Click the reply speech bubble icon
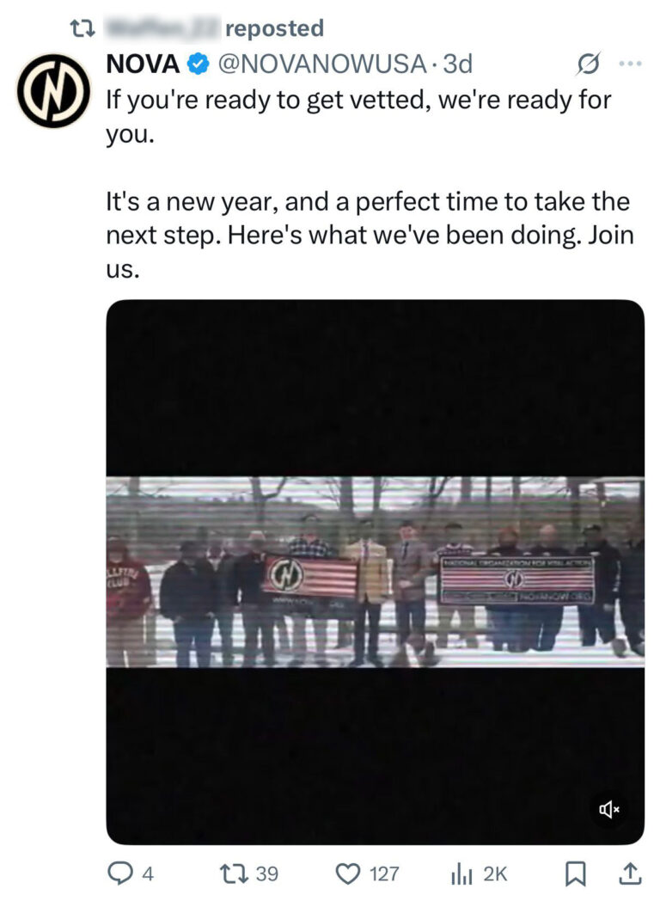This screenshot has width=660, height=901. pos(119,873)
